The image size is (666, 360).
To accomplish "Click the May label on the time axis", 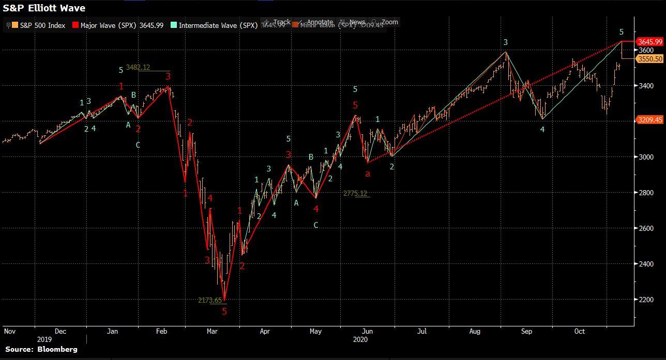I will click(315, 331).
